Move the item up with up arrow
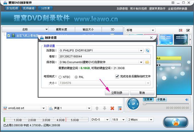Screen dimensions: 194x132 [97, 108]
